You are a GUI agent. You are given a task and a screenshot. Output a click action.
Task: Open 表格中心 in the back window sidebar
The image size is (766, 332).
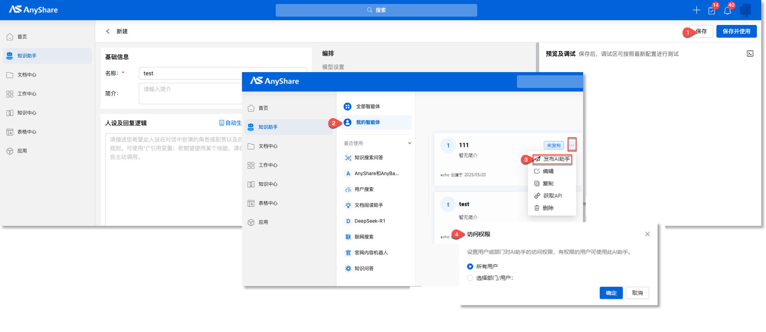48,132
